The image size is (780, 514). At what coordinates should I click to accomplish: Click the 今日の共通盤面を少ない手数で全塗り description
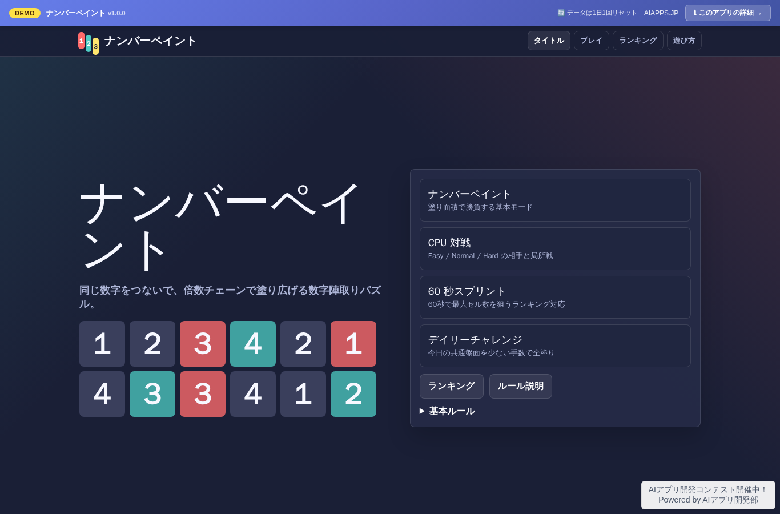click(x=492, y=353)
